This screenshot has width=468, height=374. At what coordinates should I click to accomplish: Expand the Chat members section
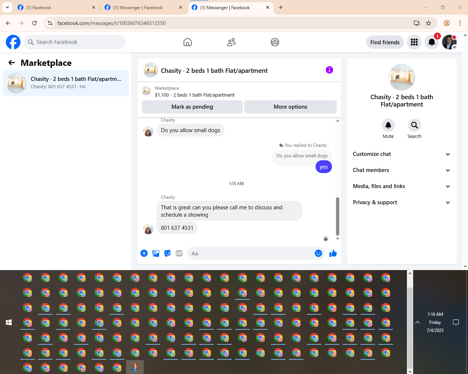tap(401, 170)
